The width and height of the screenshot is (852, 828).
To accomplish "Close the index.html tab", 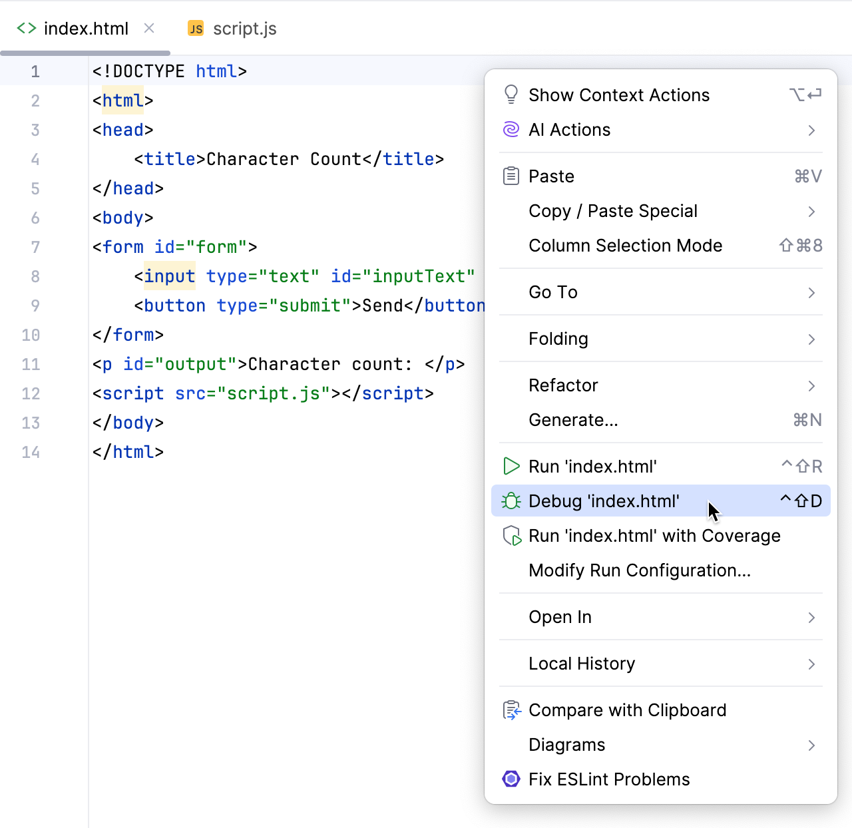I will point(150,29).
